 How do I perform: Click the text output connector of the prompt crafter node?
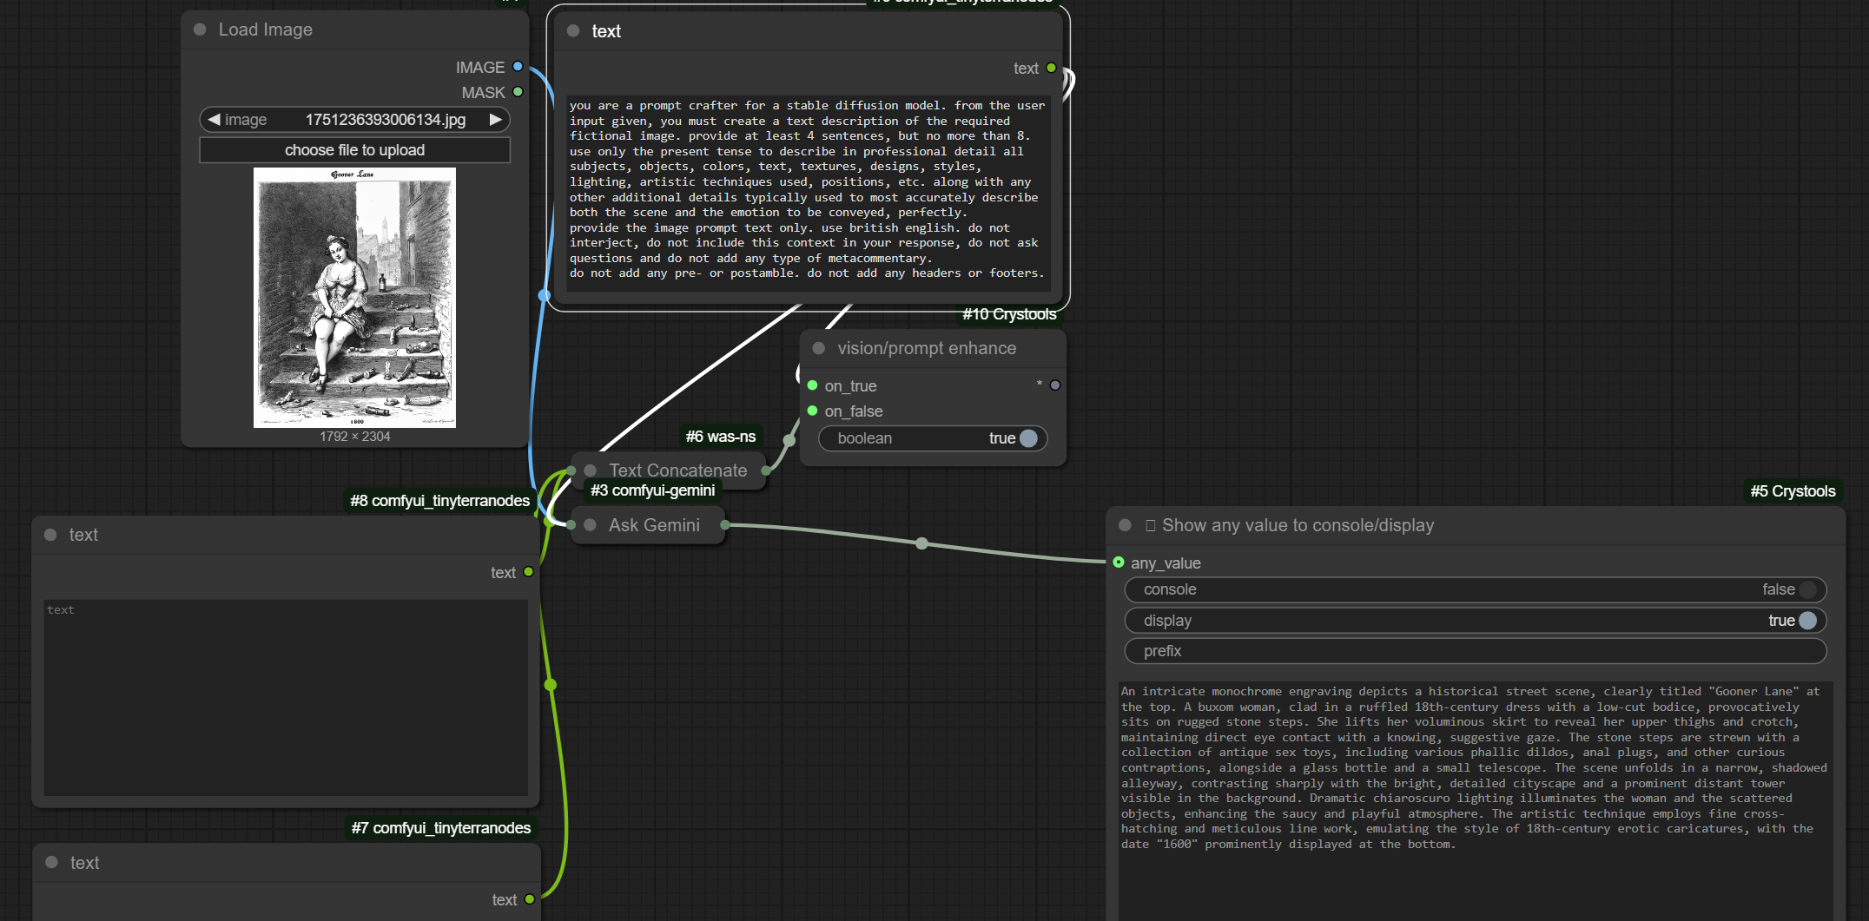click(1052, 68)
